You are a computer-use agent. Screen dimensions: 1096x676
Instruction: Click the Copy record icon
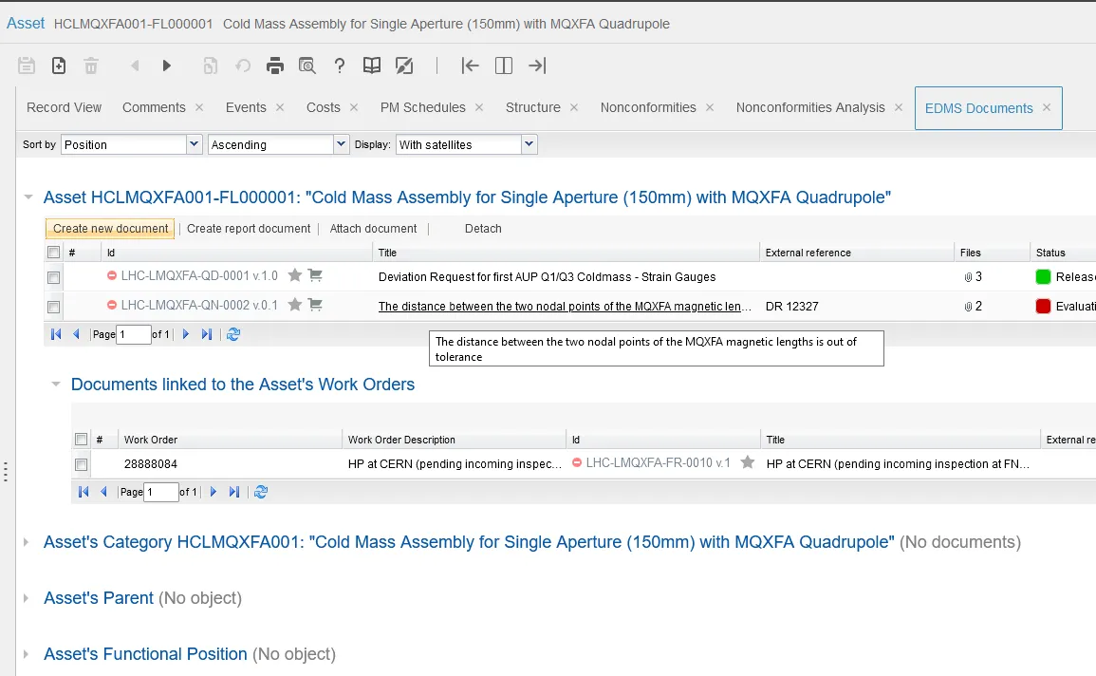click(210, 66)
